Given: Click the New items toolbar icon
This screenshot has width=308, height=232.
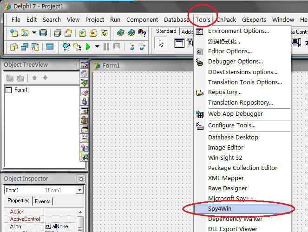Looking at the screenshot, I should click(x=14, y=33).
